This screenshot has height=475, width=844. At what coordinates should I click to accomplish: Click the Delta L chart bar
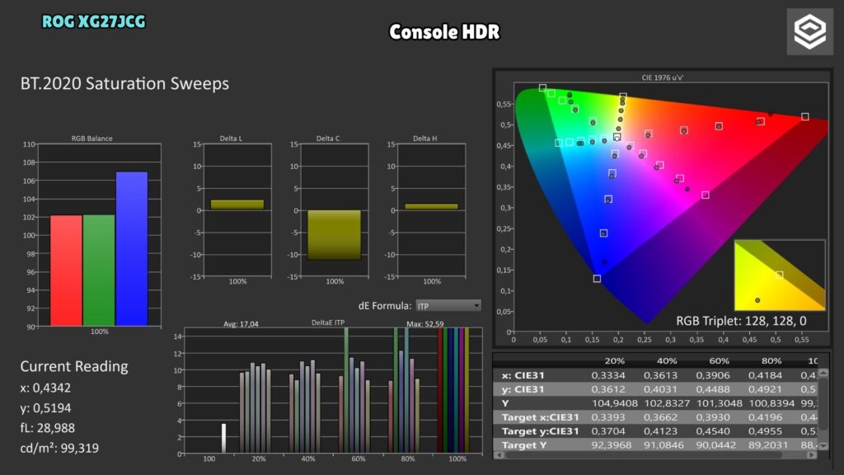coord(237,205)
